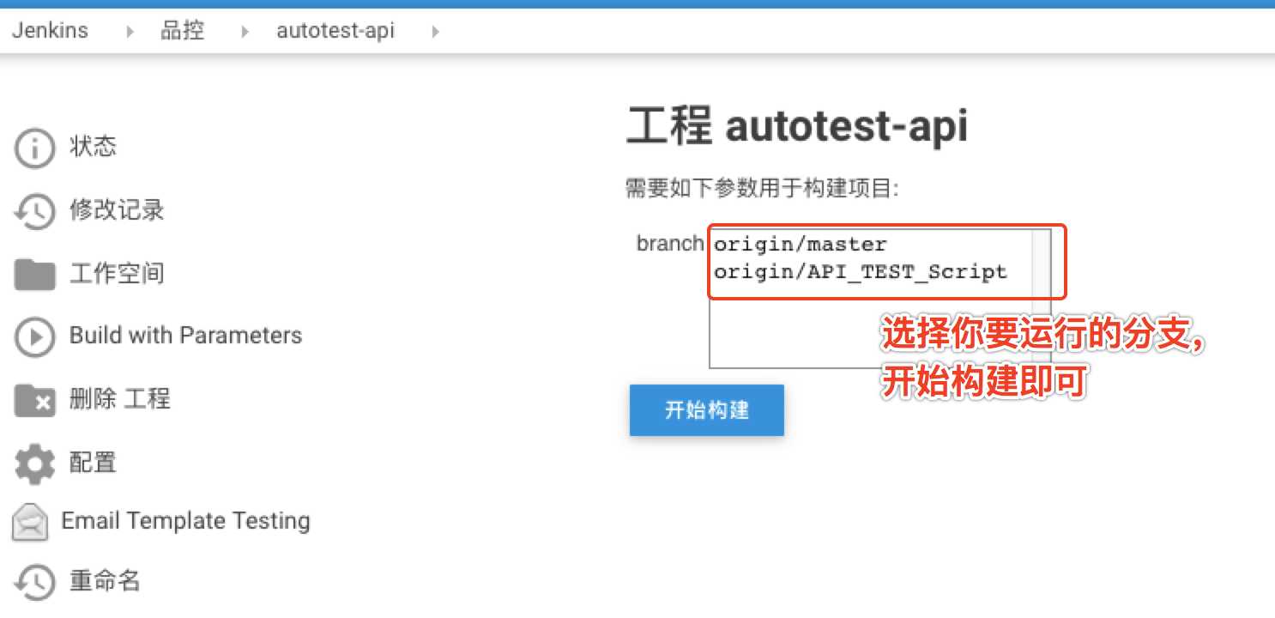Image resolution: width=1275 pixels, height=618 pixels.
Task: Click the workspace folder icon
Action: [34, 275]
